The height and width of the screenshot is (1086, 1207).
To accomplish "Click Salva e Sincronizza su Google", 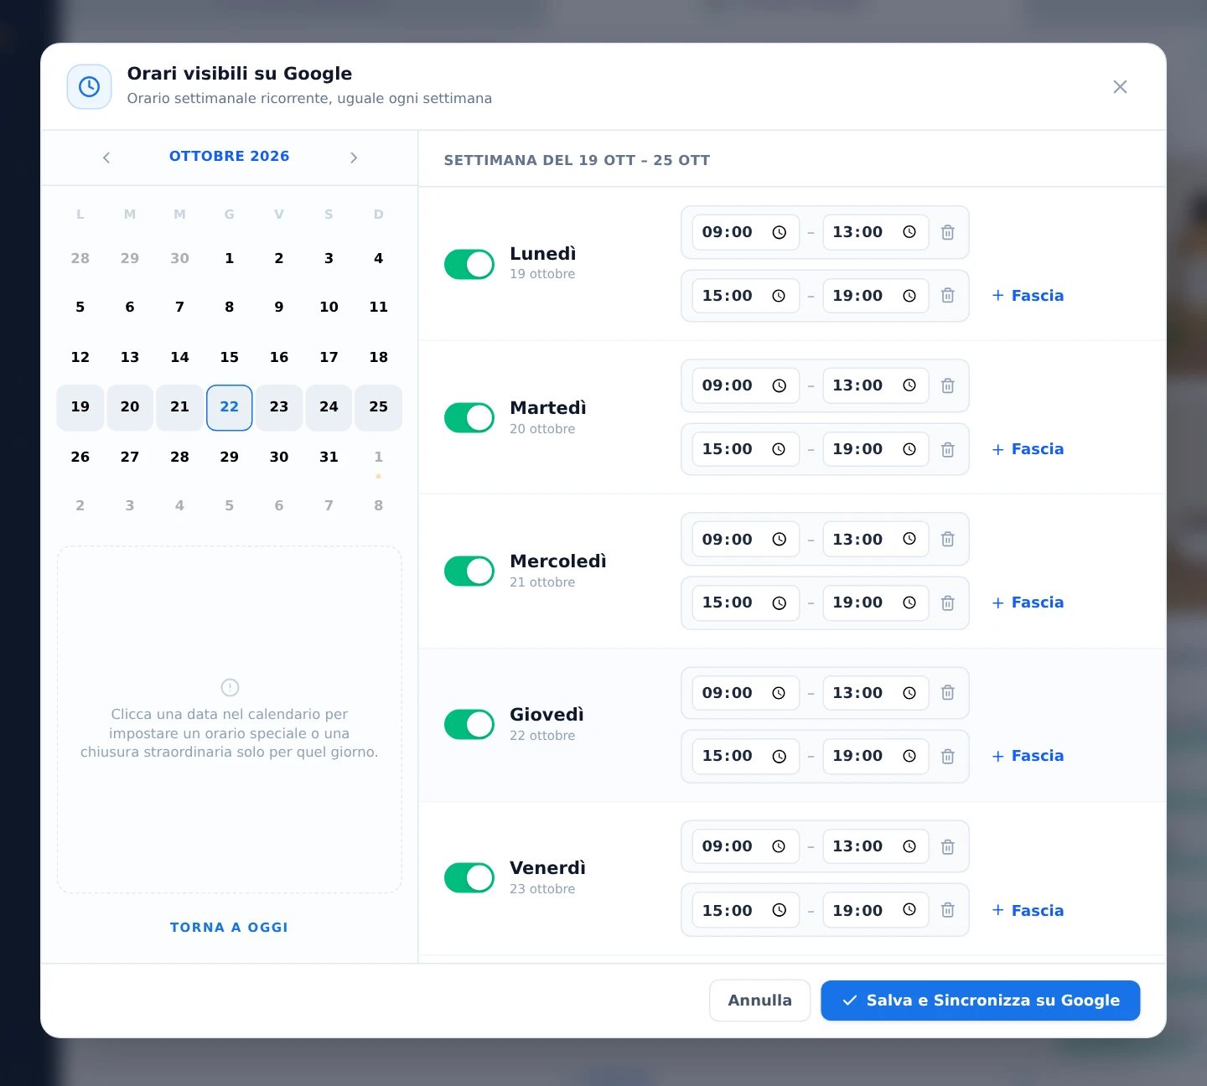I will click(981, 1001).
